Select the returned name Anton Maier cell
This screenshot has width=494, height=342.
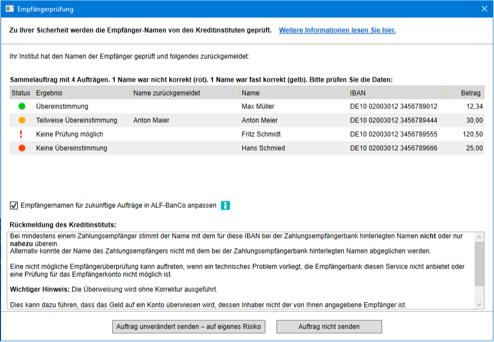click(151, 120)
